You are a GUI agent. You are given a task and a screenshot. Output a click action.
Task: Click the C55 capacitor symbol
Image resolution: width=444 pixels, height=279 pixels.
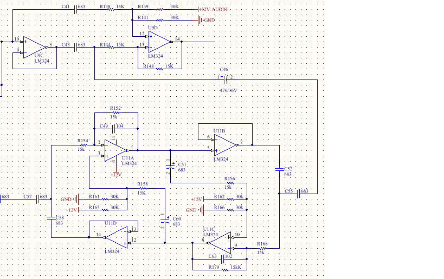[299, 194]
